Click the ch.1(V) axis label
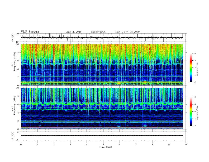The width and height of the screenshot is (209, 162). [13, 38]
